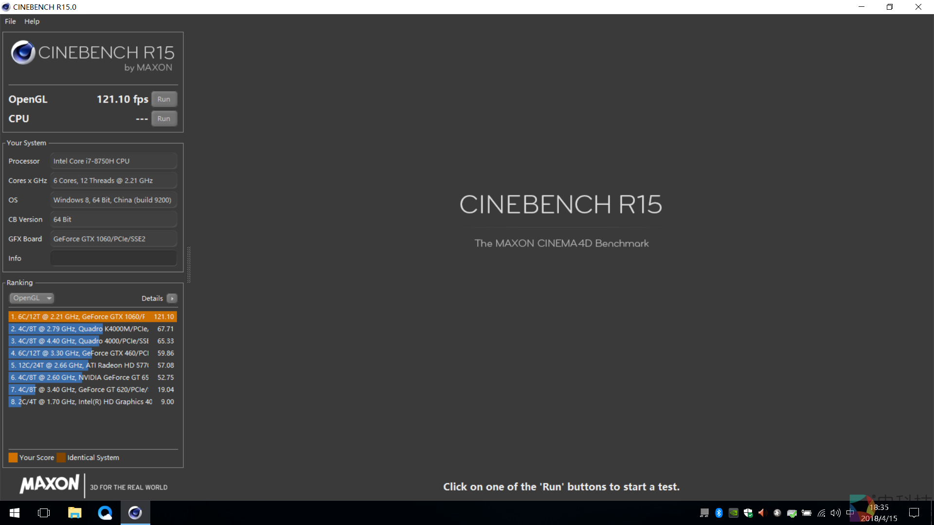Select top ranking entry GeForce GTX 1060
This screenshot has height=525, width=934.
(x=92, y=316)
